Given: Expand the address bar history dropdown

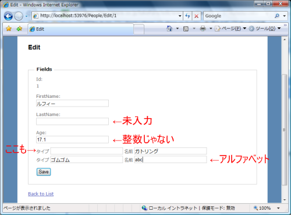Looking at the screenshot, I should click(180, 16).
